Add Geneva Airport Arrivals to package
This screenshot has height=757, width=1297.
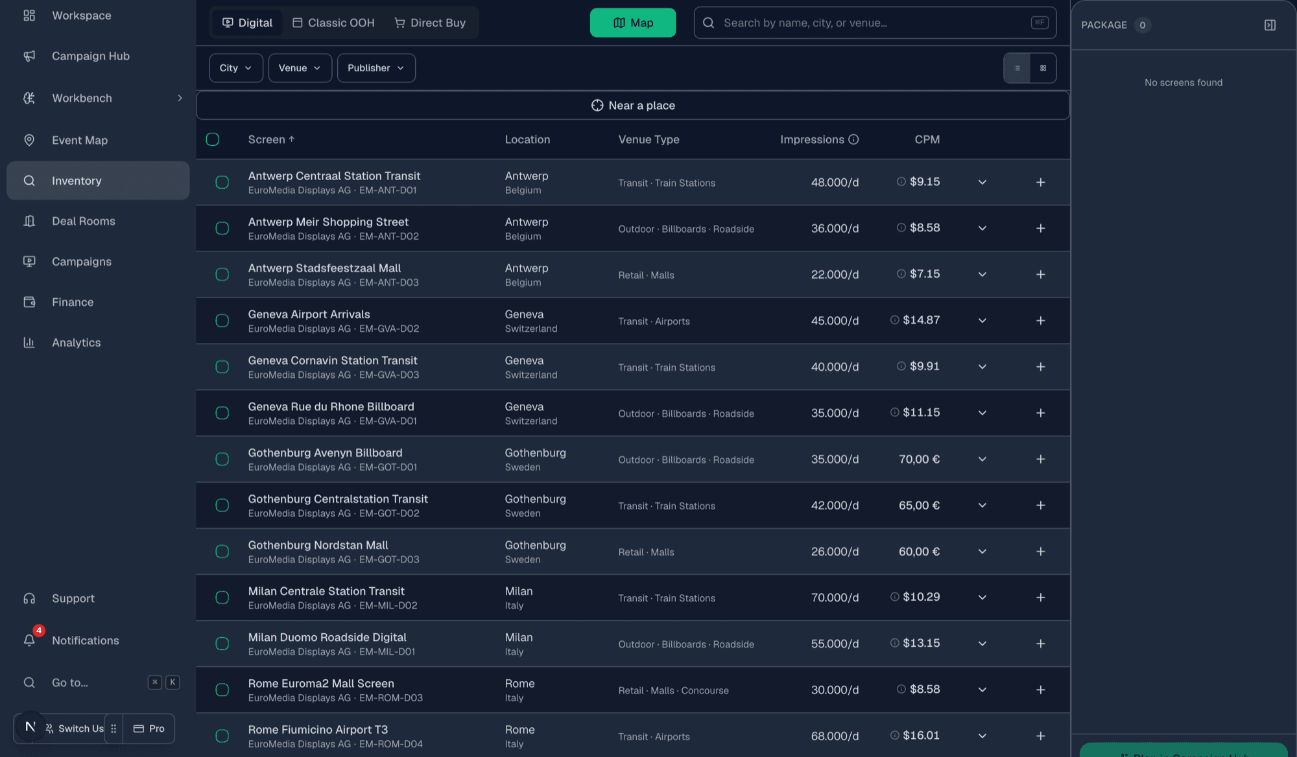click(x=1040, y=321)
